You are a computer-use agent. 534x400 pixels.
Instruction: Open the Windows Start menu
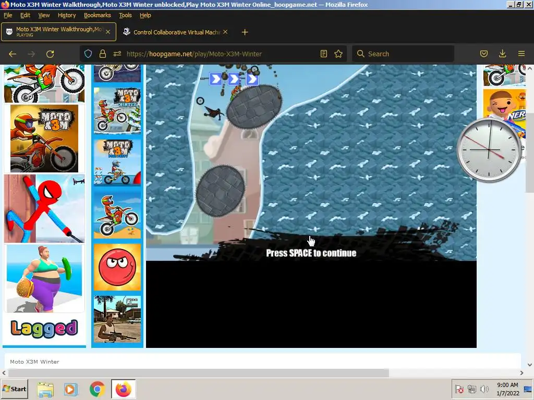pos(14,389)
